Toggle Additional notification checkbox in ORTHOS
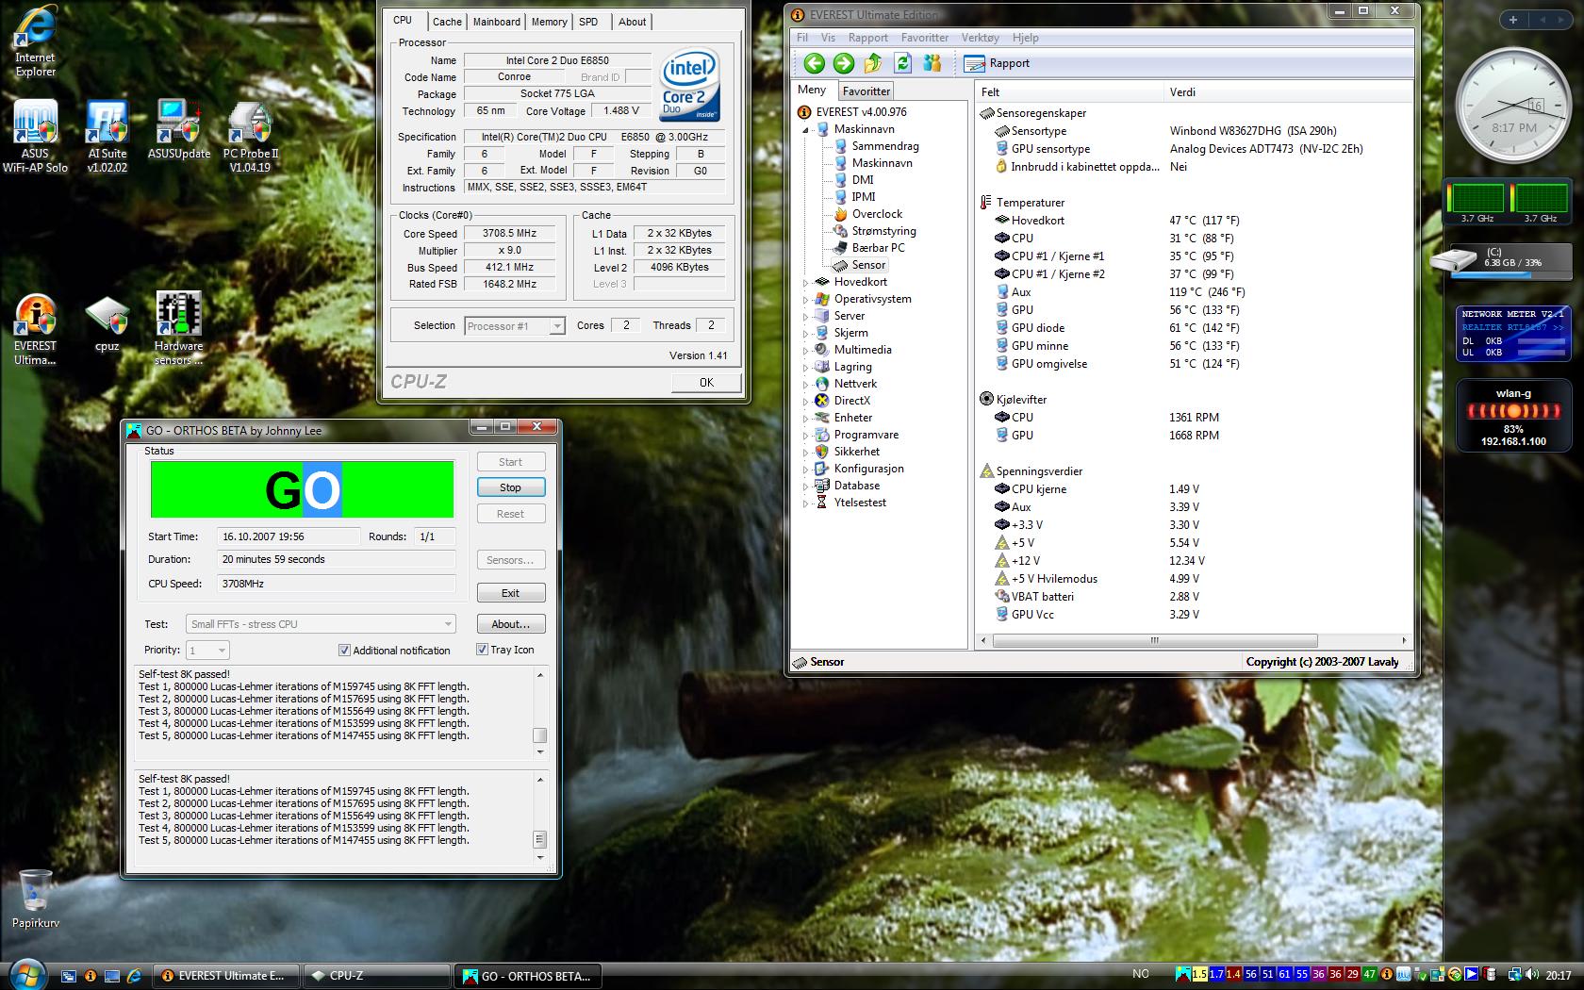 coord(344,651)
